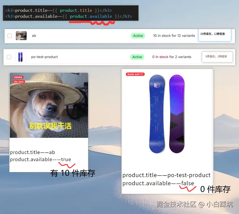239x214 pixels.
Task: Open the product named ab
Action: pyautogui.click(x=34, y=36)
